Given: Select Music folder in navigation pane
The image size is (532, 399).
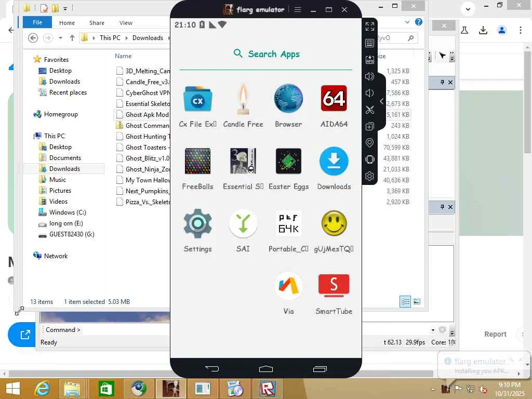Looking at the screenshot, I should coord(57,179).
